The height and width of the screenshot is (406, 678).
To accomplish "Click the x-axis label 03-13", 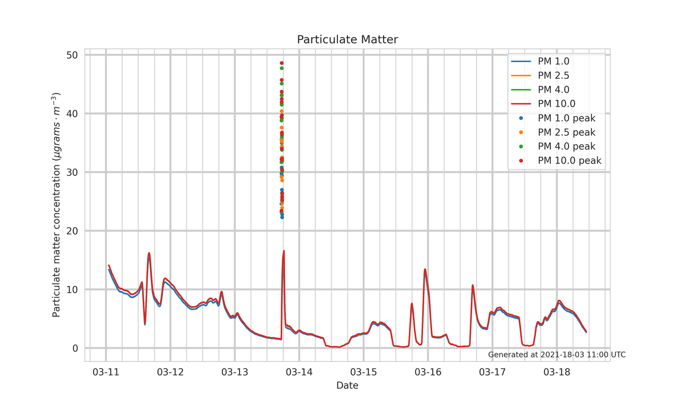I will coord(235,372).
